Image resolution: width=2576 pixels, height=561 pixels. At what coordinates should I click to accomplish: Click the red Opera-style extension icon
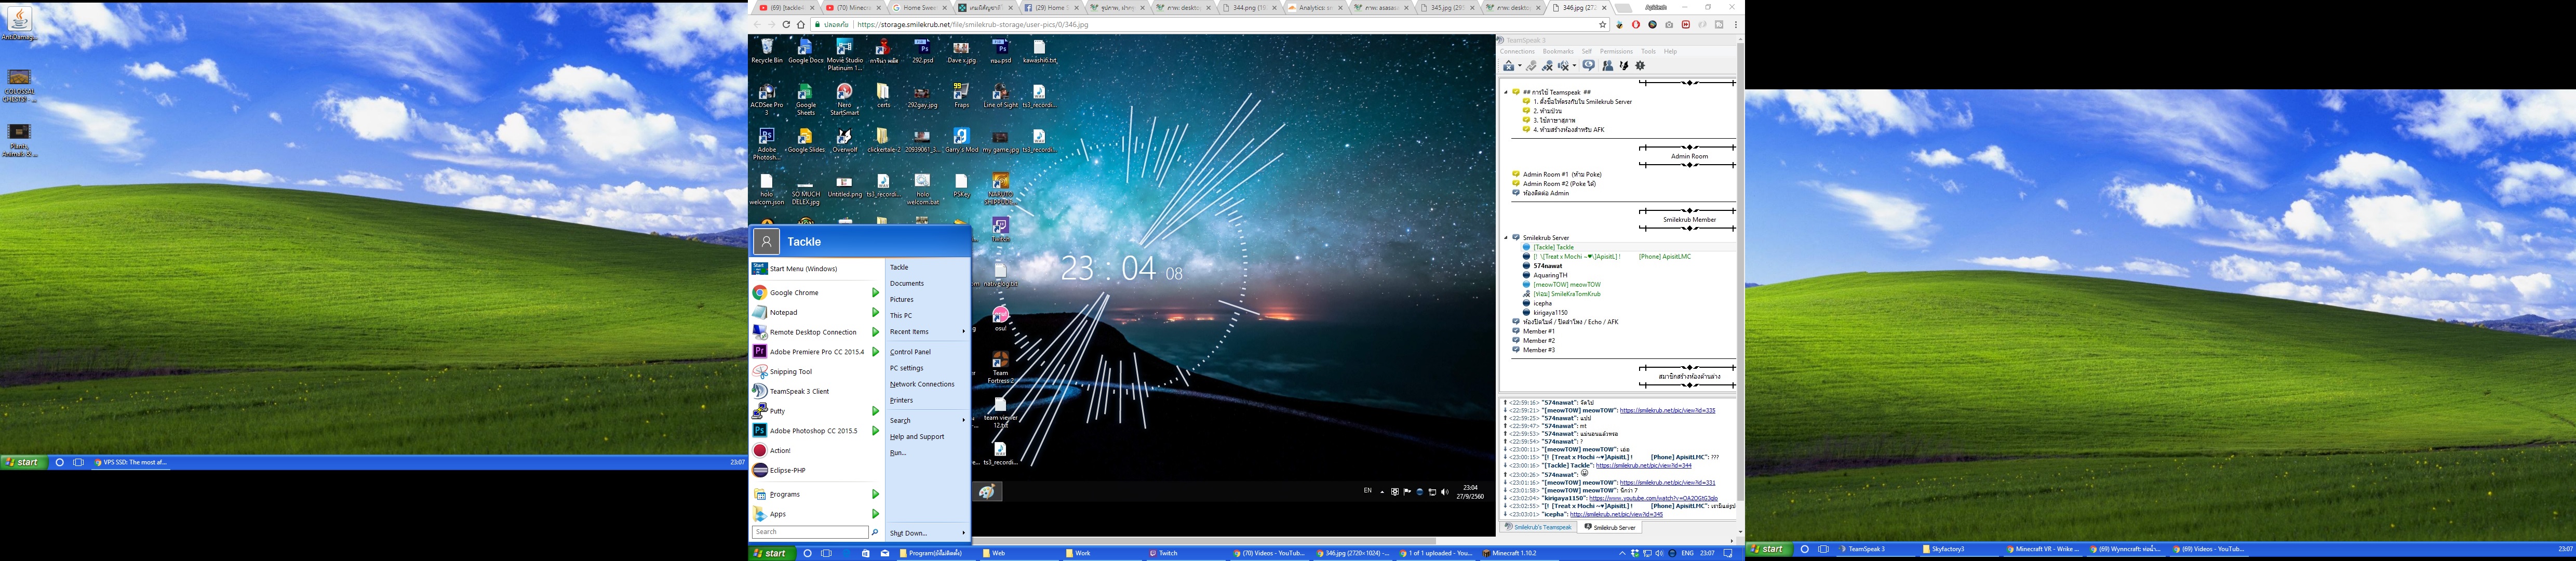(x=1636, y=25)
